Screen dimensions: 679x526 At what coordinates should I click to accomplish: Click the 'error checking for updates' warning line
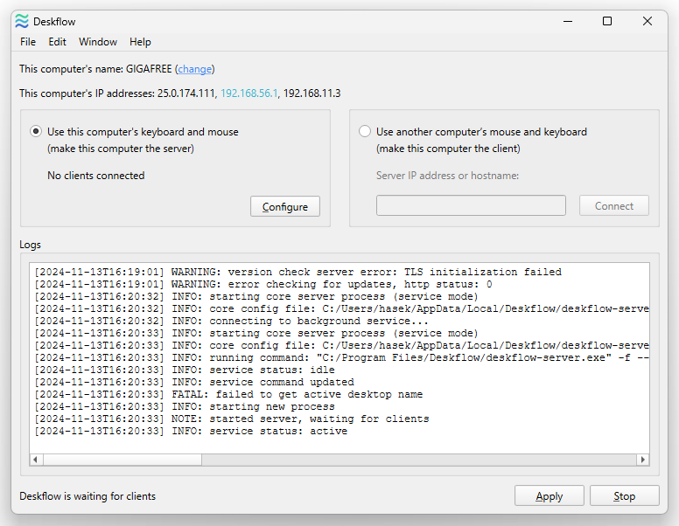(x=263, y=284)
